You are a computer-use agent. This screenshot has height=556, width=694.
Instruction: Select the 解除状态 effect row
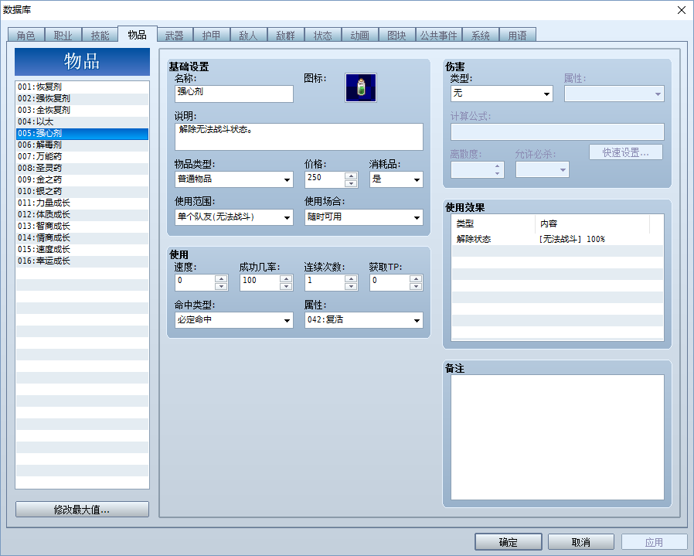click(x=557, y=239)
